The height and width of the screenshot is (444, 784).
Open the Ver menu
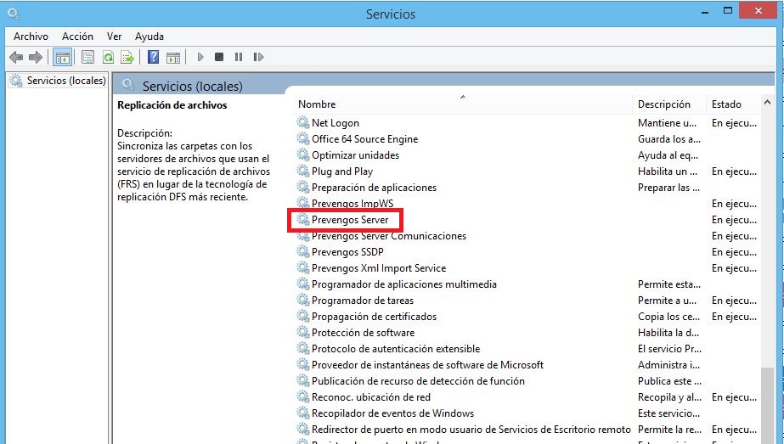point(115,37)
